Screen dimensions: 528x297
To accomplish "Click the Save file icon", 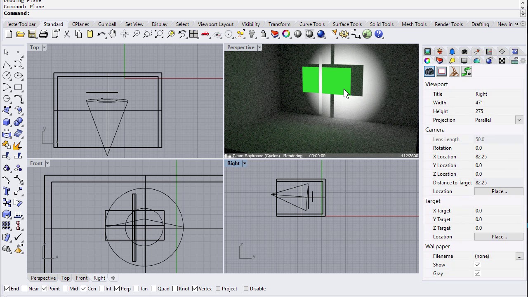I will 32,34.
